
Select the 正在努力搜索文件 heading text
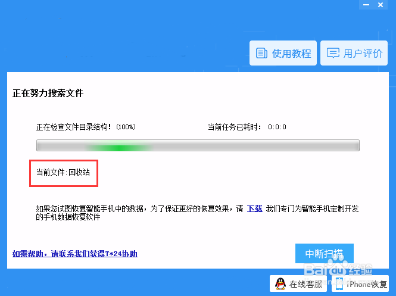[48, 93]
